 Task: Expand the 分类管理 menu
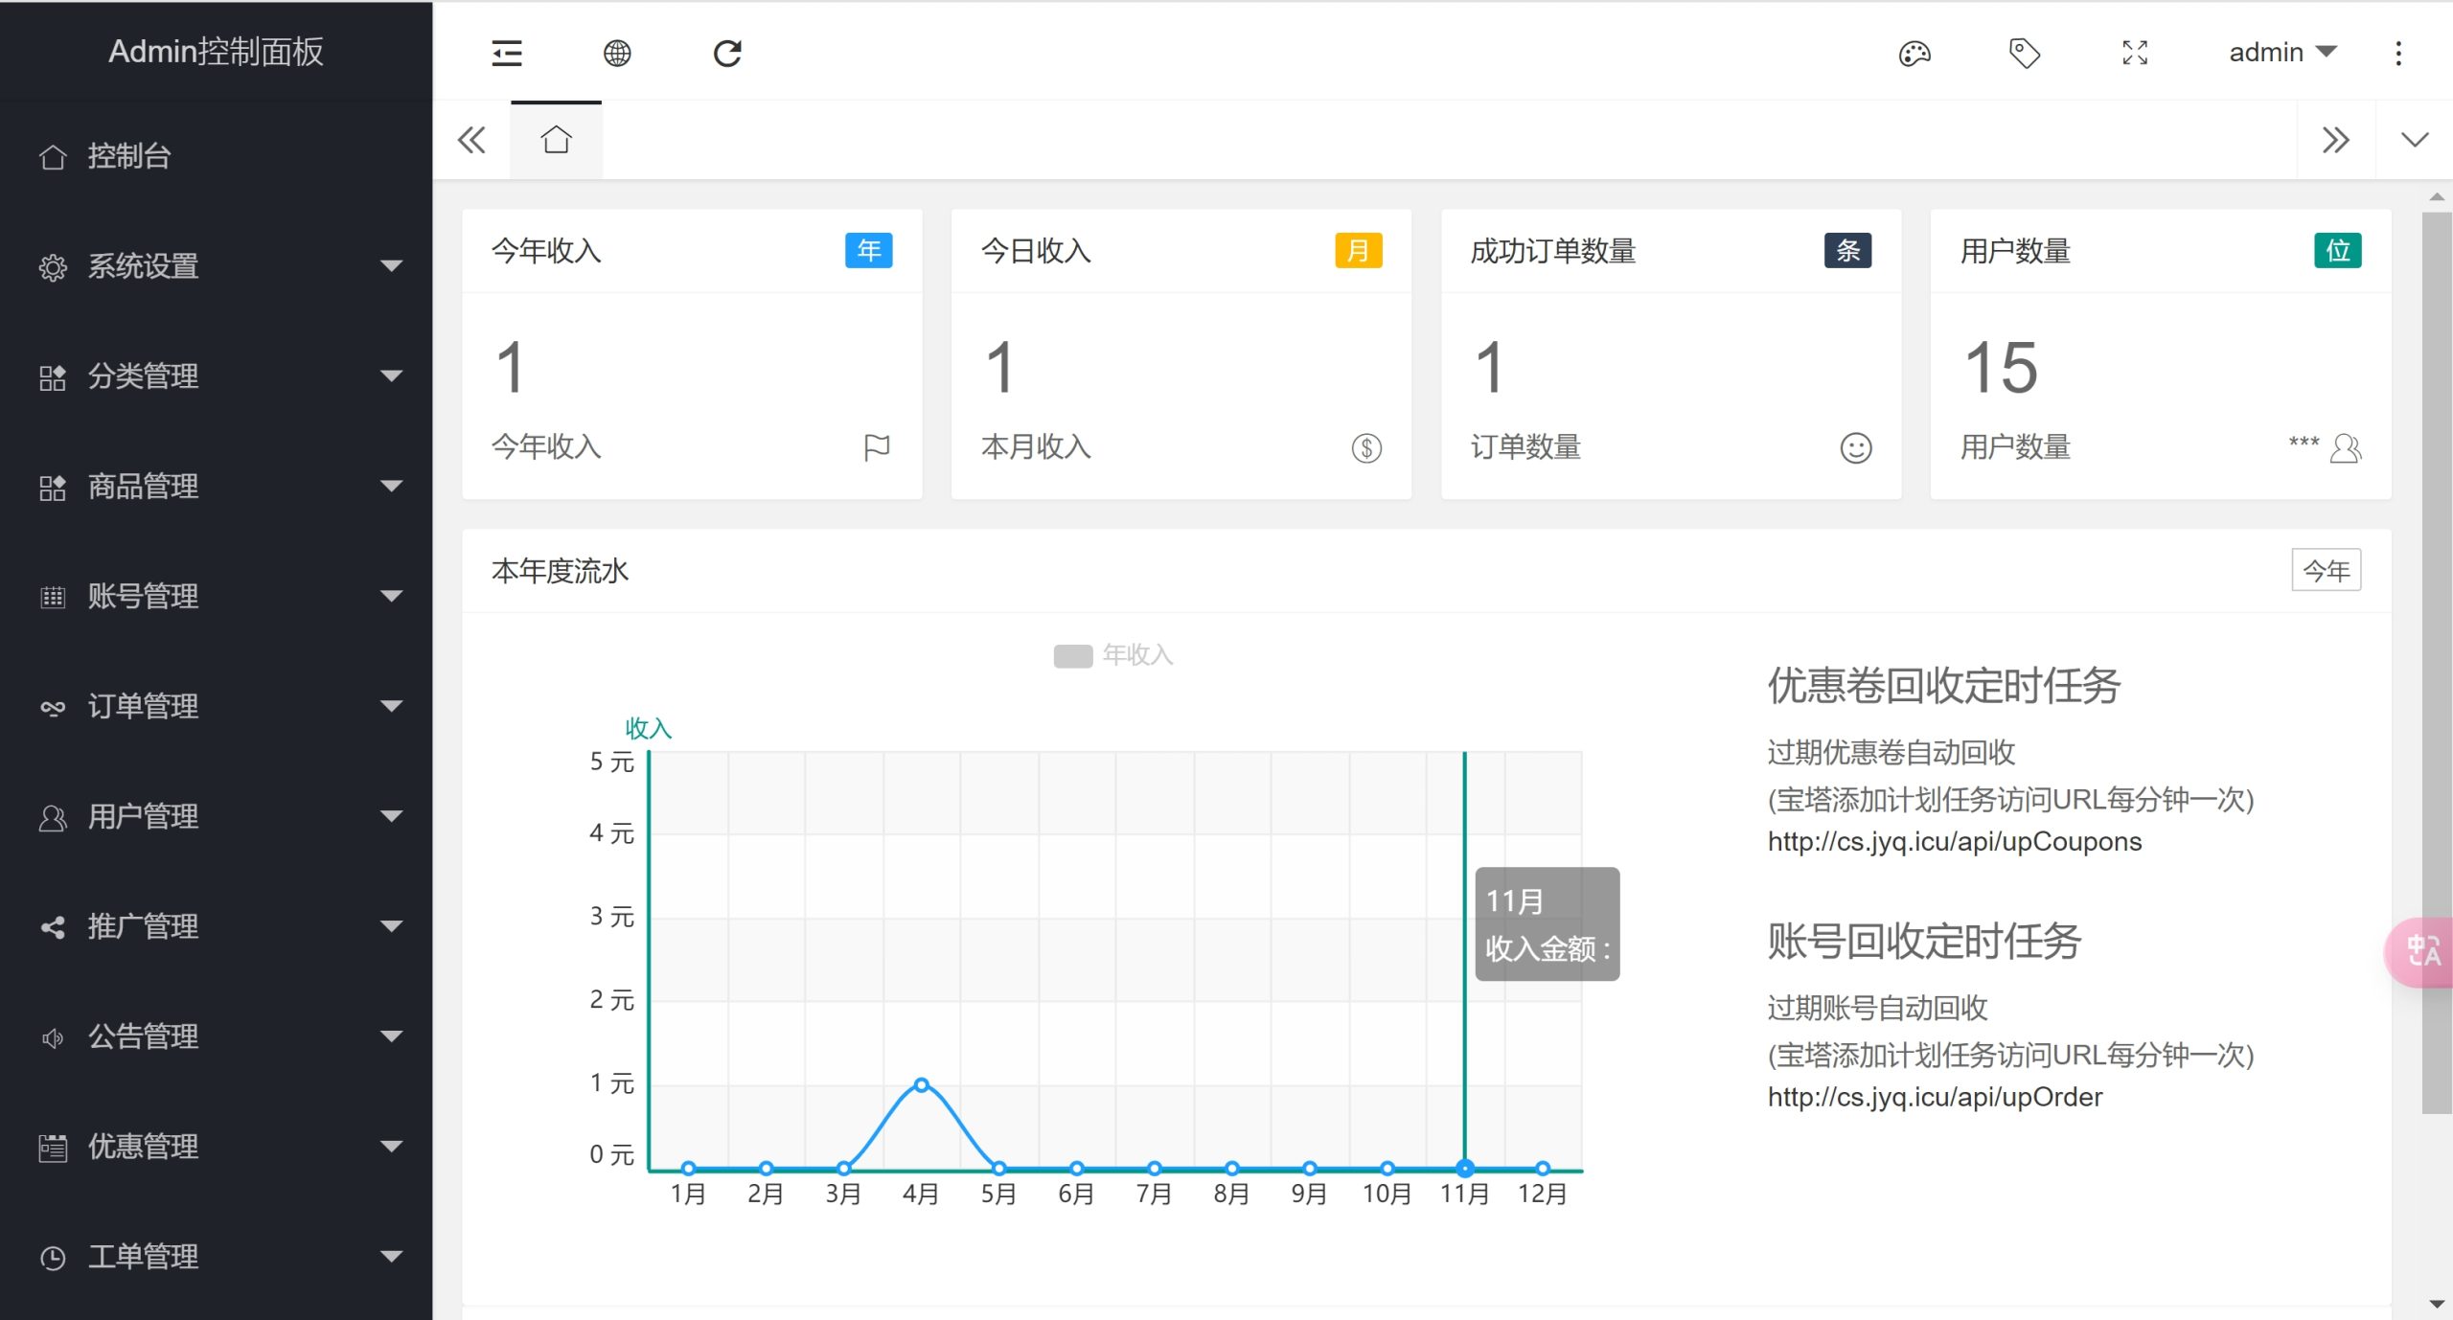tap(216, 376)
